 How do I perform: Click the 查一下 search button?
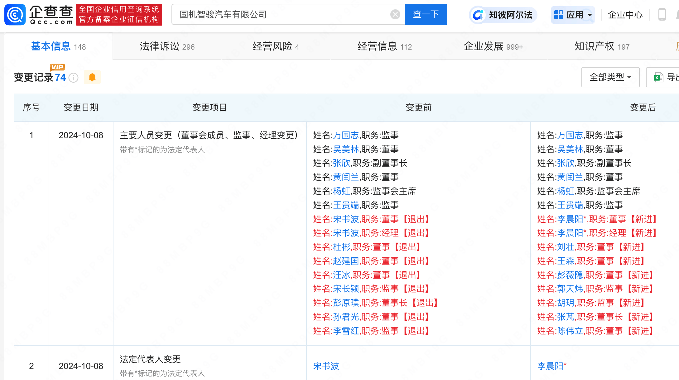(x=426, y=14)
